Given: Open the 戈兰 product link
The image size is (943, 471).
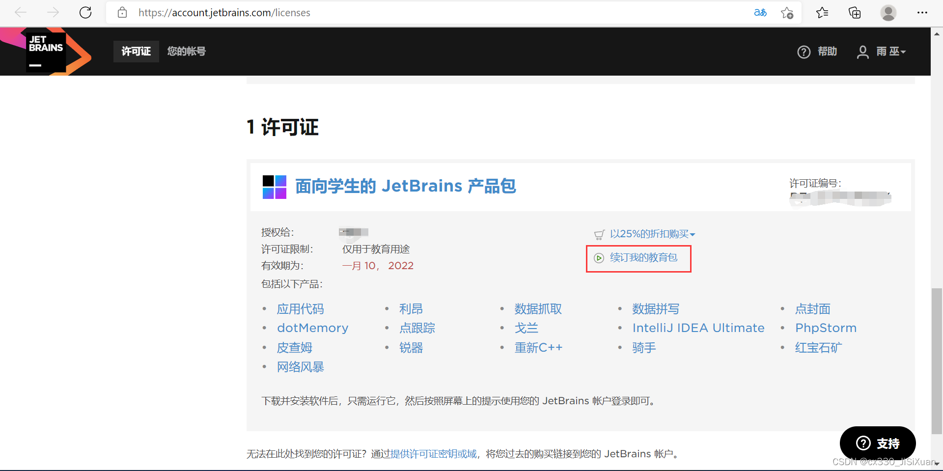Looking at the screenshot, I should (527, 328).
